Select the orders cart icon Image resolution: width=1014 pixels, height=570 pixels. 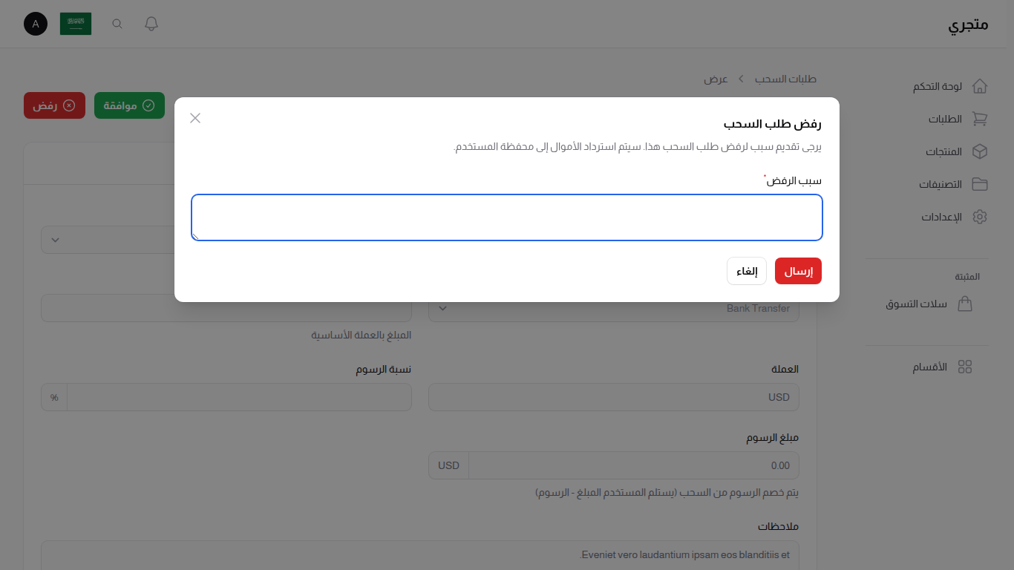980,119
